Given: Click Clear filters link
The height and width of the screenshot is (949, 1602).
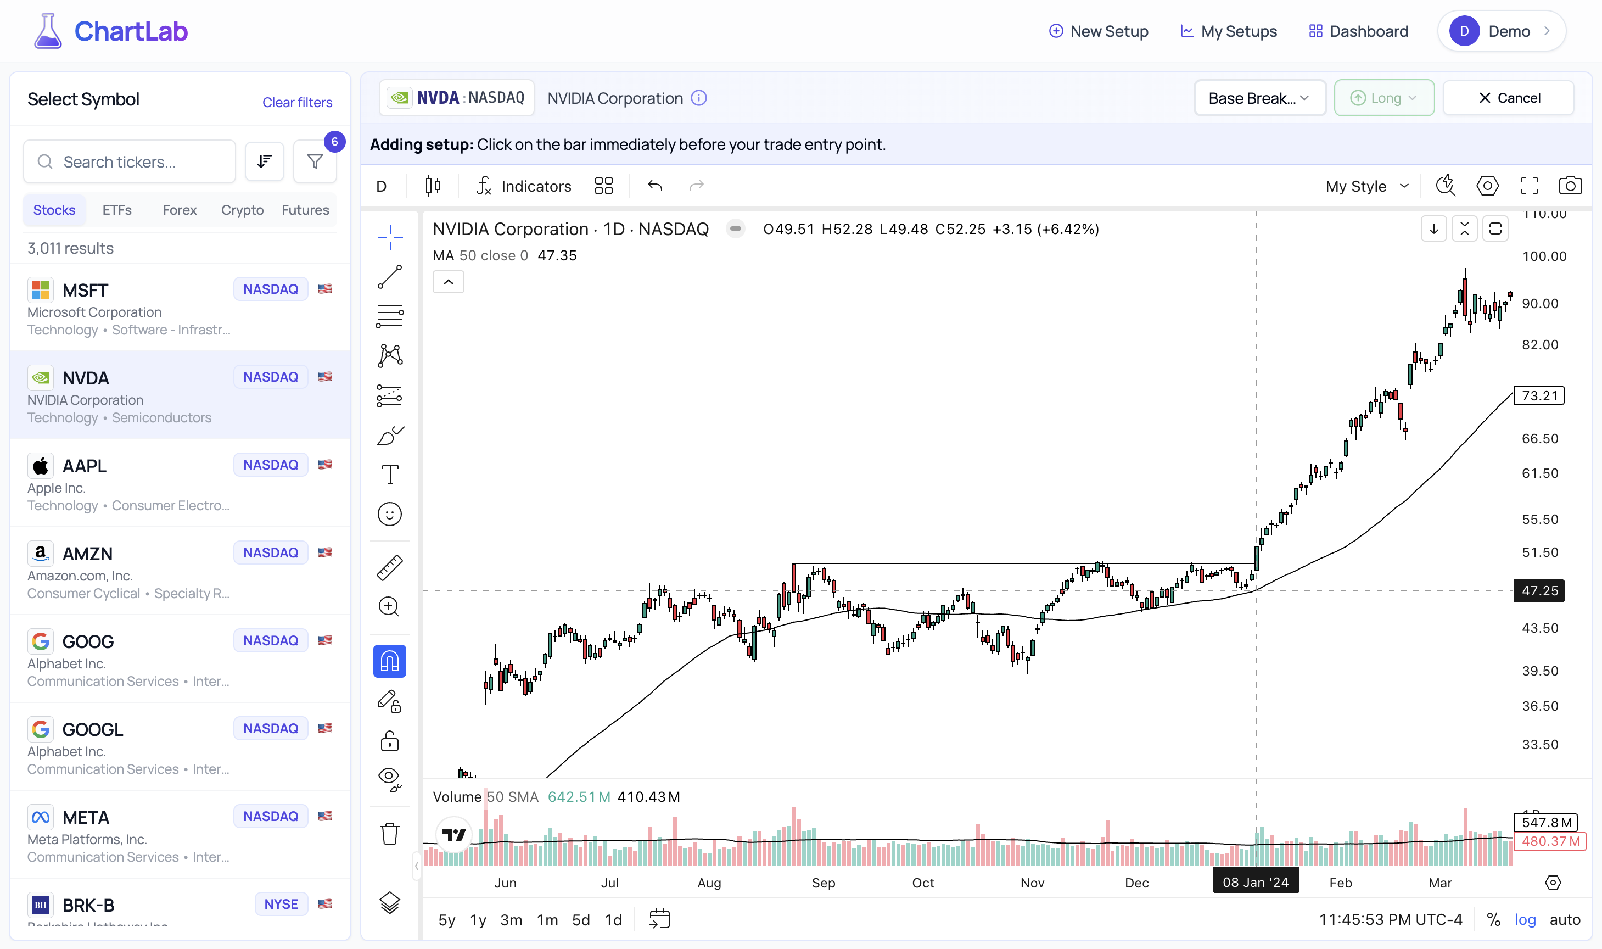Looking at the screenshot, I should [297, 102].
